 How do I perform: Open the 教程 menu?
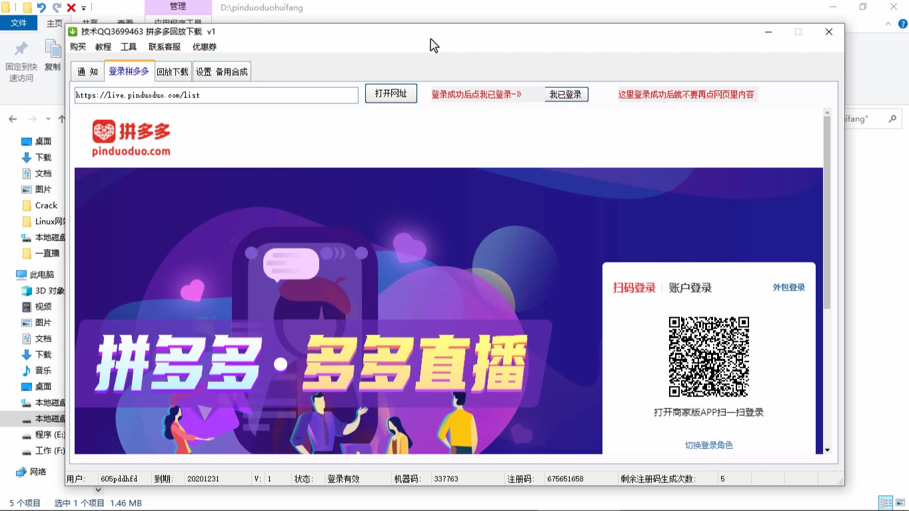pyautogui.click(x=103, y=47)
